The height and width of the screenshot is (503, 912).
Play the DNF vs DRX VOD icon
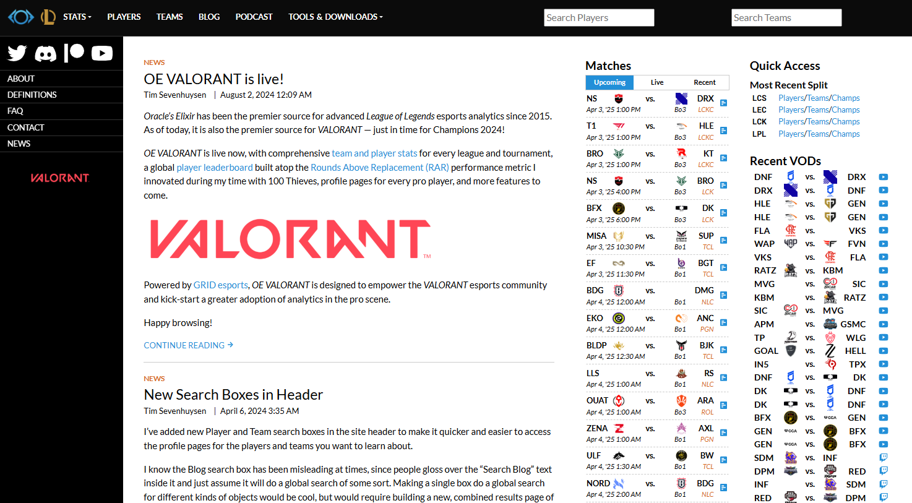tap(883, 177)
